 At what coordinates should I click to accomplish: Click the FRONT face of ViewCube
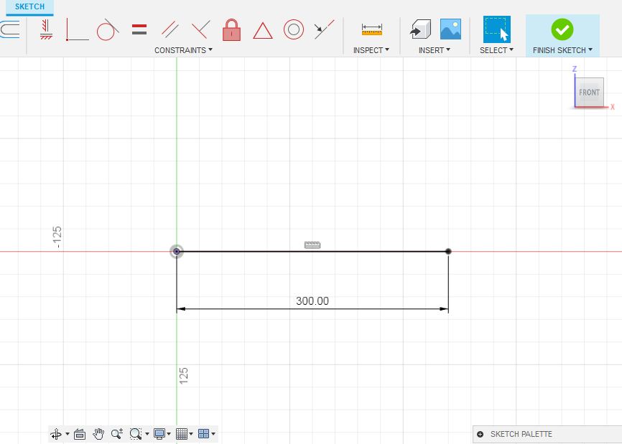coord(589,93)
